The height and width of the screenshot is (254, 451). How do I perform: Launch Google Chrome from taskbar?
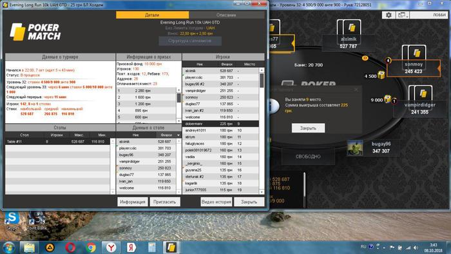click(x=91, y=248)
